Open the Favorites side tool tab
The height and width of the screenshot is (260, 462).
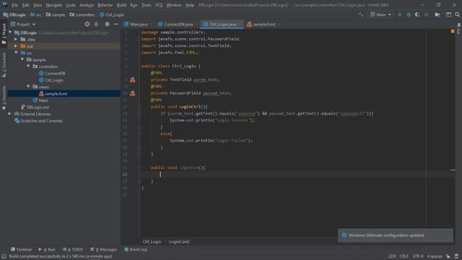click(4, 98)
